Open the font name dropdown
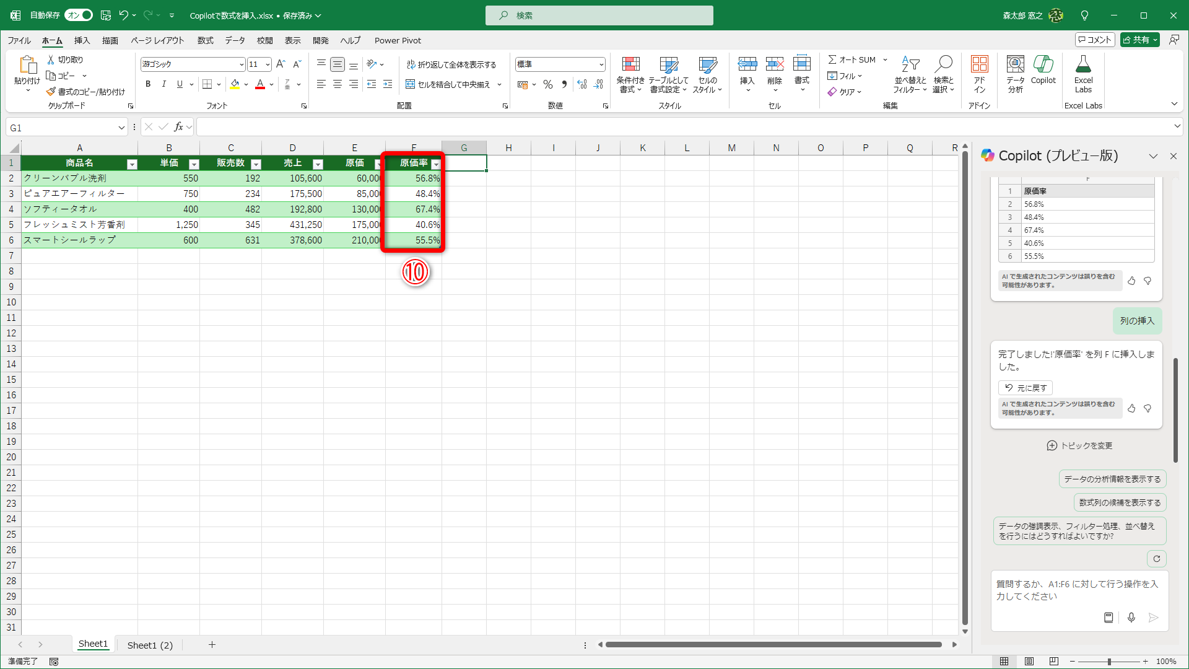This screenshot has width=1189, height=669. pos(242,64)
